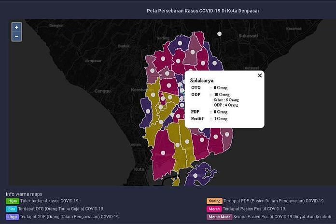This screenshot has height=224, width=336.
Task: Zoom in the map with plus button
Action: coord(16,28)
